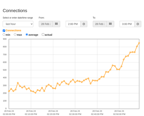Open the To date calendar grid icon
The width and height of the screenshot is (144, 116).
point(110,24)
